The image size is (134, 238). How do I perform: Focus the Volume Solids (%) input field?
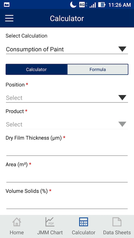[67, 203]
